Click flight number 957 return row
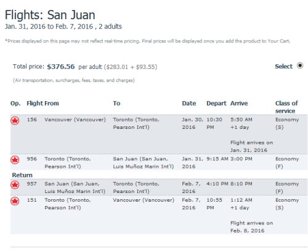Viewport: 308px width, 251px height. tap(31, 184)
